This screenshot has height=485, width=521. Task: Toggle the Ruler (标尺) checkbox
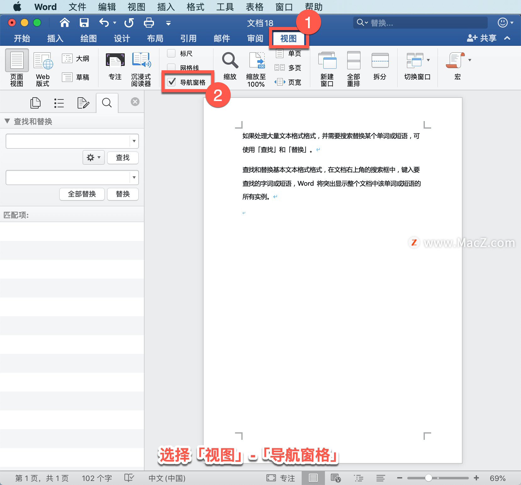coord(171,53)
